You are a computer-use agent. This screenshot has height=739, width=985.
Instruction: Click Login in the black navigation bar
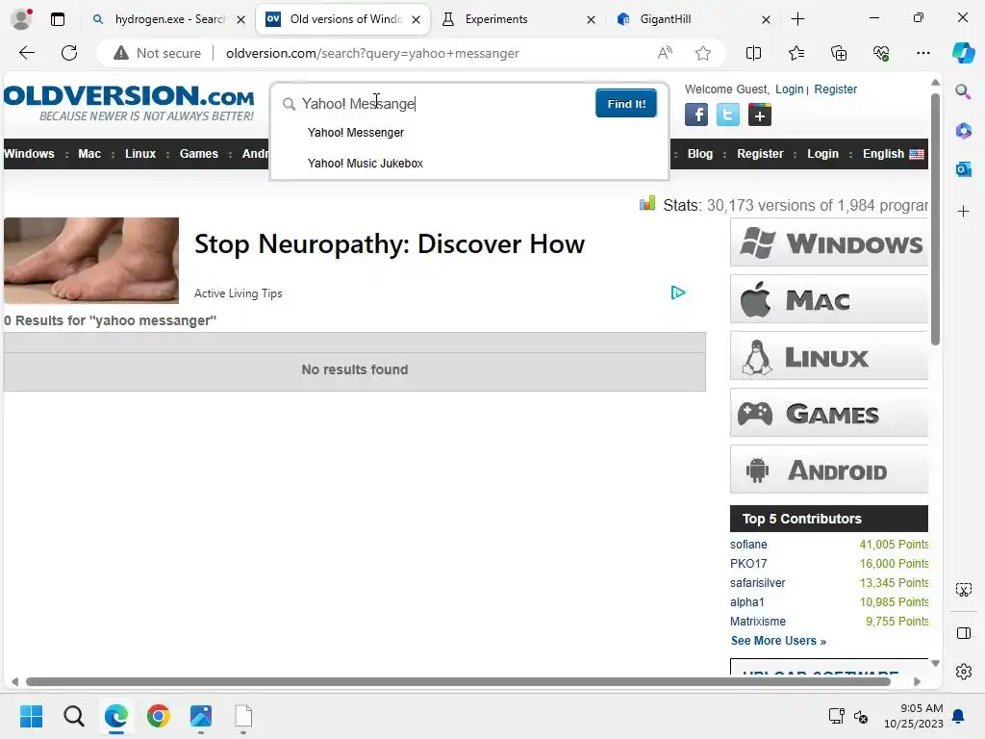tap(822, 153)
